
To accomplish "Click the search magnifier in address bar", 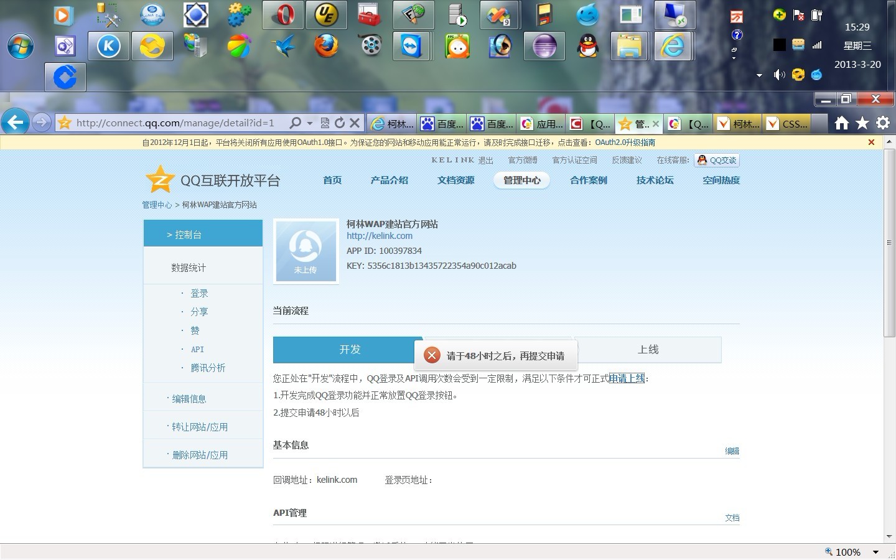I will 296,123.
